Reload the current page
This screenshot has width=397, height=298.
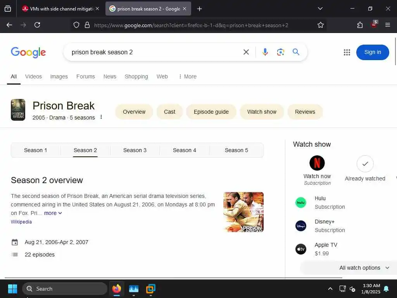(37, 25)
